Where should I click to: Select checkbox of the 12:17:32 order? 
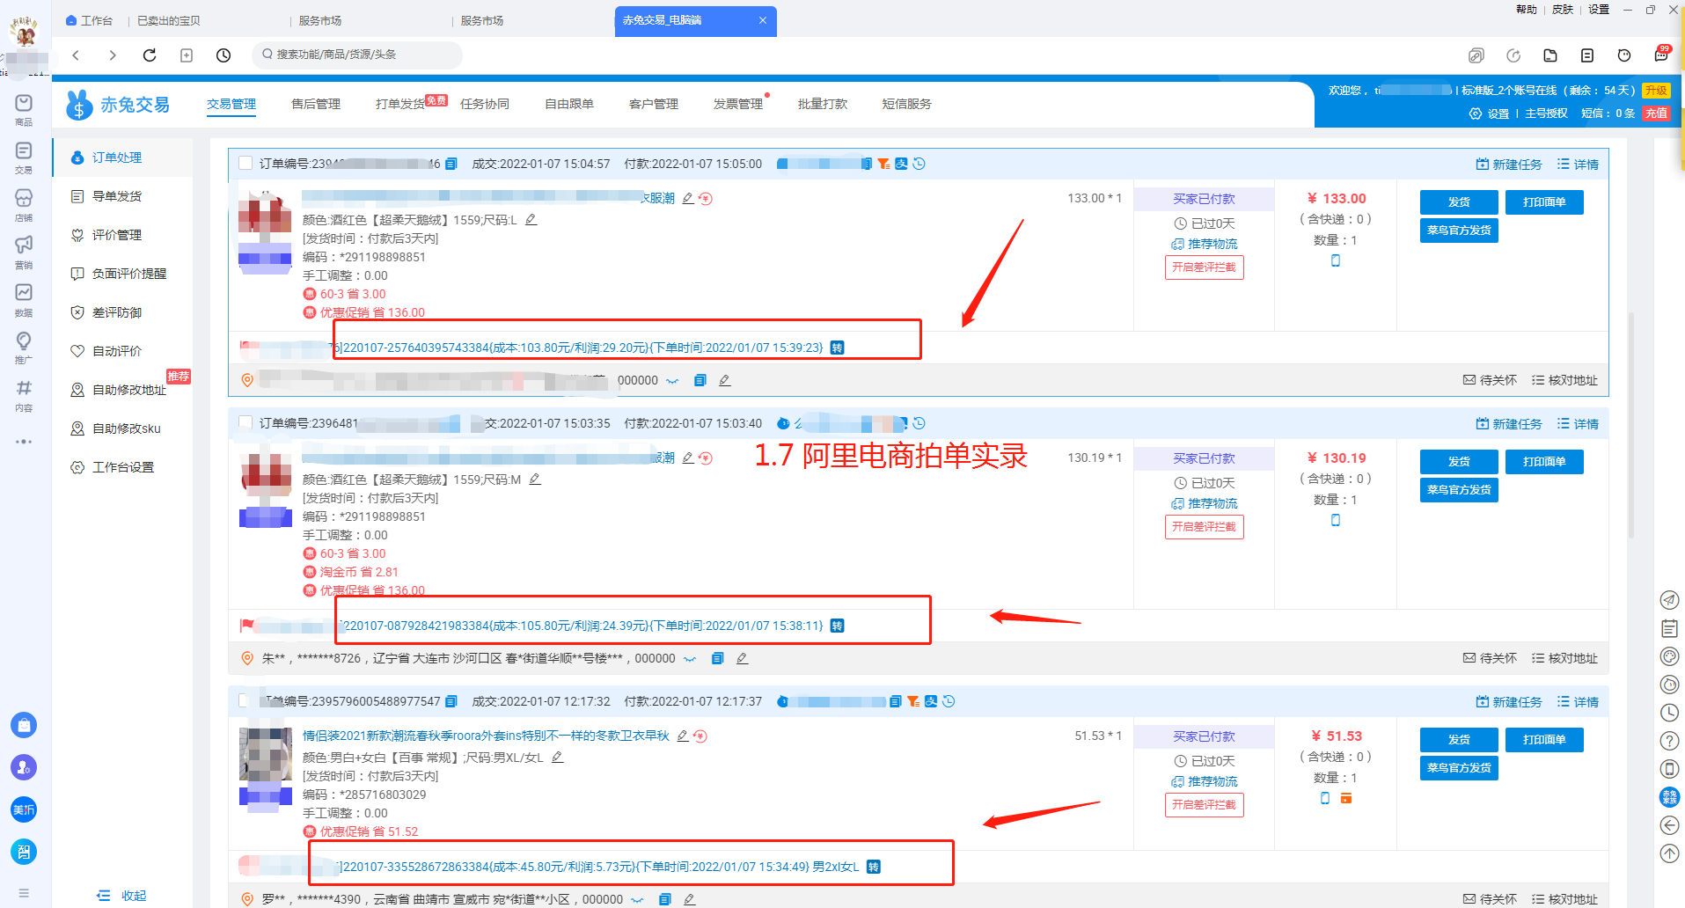[x=245, y=701]
